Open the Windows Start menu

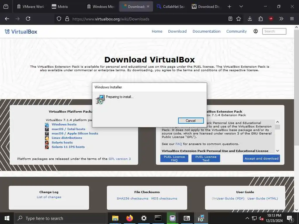click(x=7, y=218)
